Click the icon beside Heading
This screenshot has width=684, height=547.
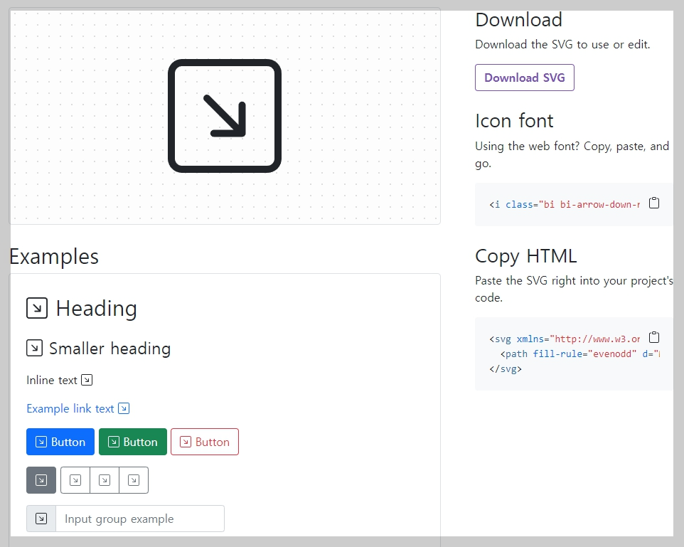(37, 308)
